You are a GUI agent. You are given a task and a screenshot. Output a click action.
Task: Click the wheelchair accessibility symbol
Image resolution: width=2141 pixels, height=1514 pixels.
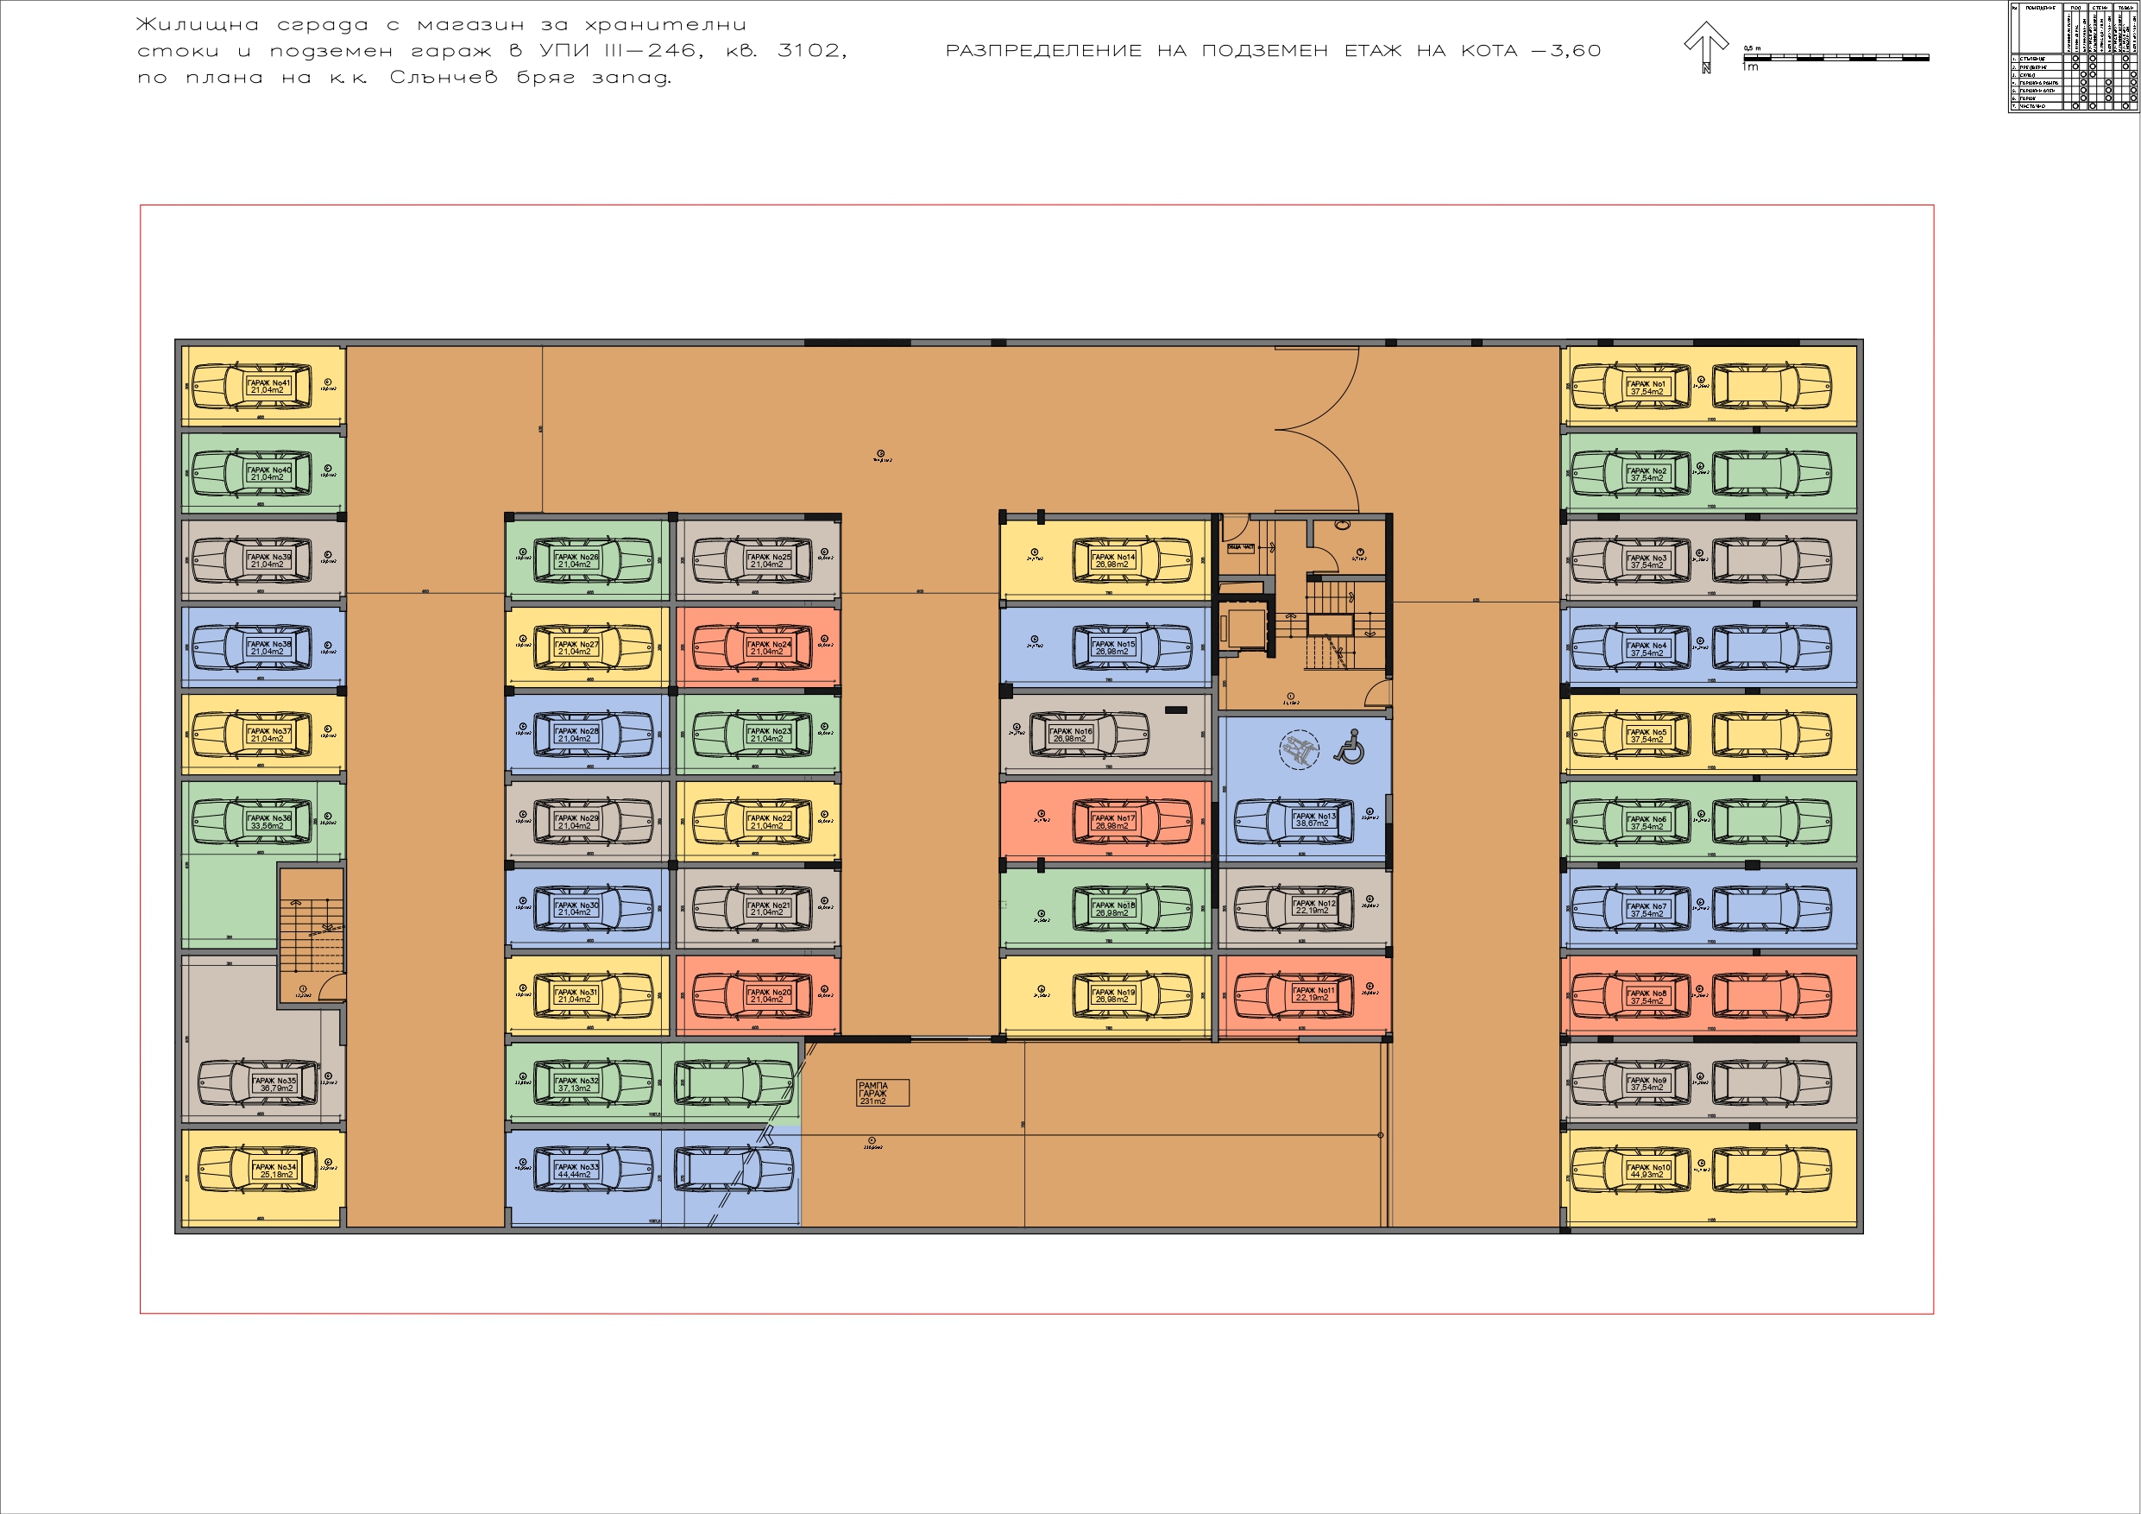coord(1350,748)
